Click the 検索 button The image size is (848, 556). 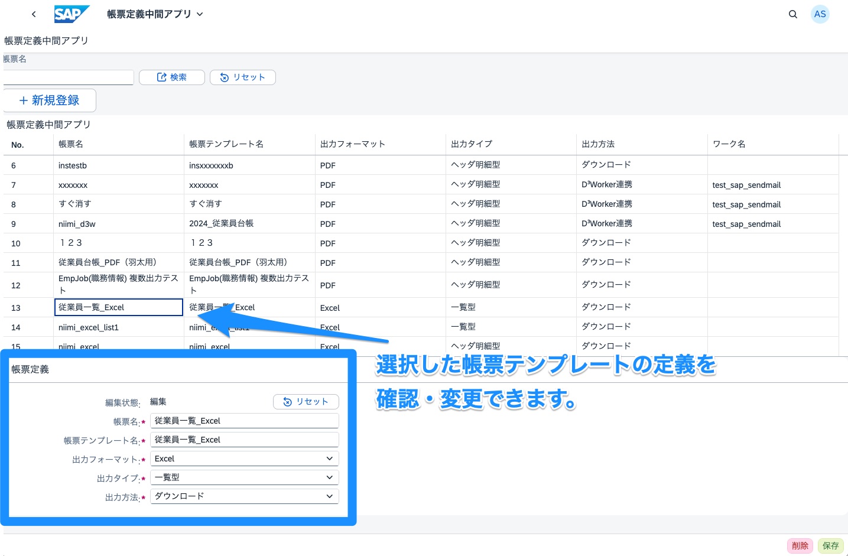tap(172, 77)
